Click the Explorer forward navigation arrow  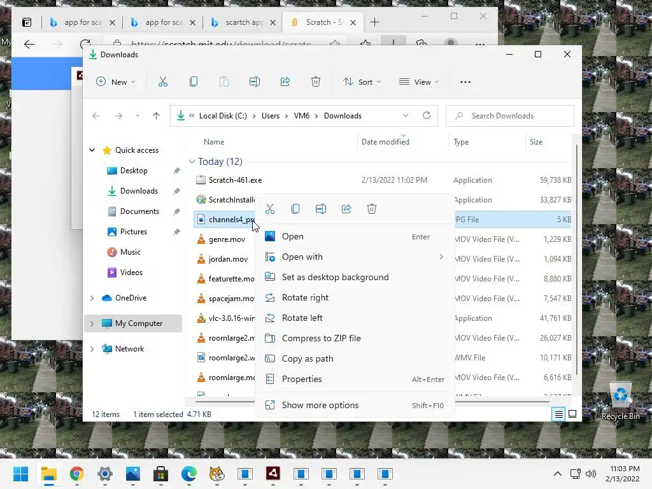coord(118,116)
